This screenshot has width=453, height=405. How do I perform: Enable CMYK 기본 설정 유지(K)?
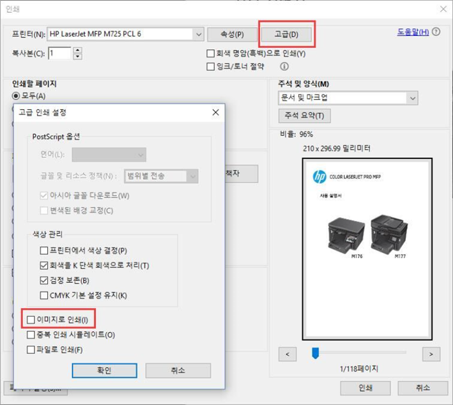click(44, 295)
